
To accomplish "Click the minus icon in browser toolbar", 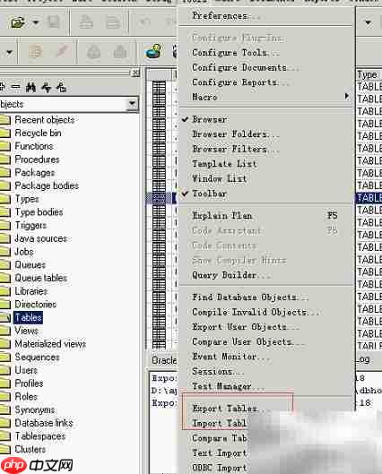I will point(15,87).
